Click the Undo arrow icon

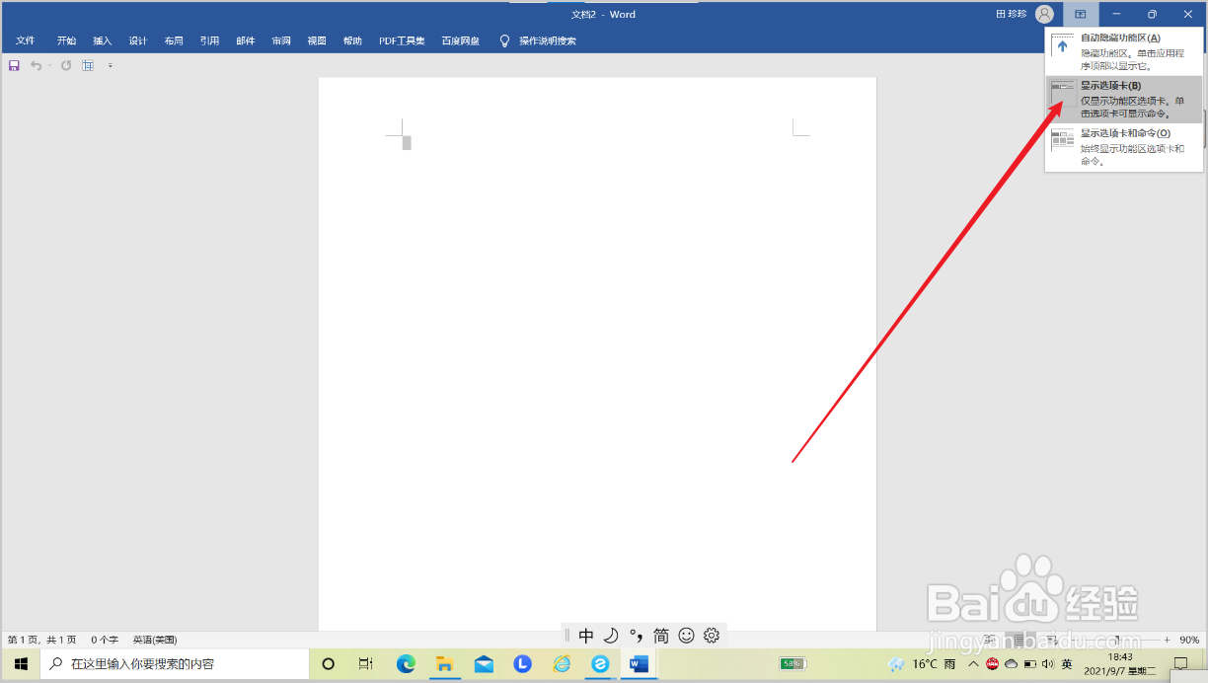[36, 65]
